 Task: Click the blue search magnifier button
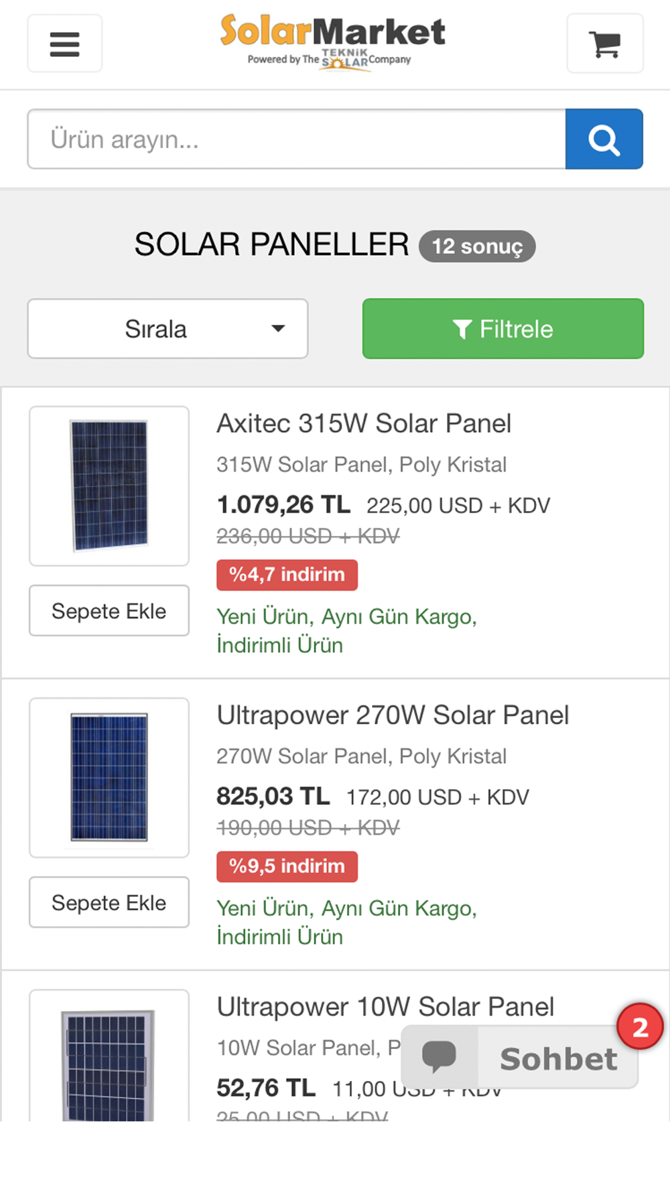pos(604,139)
